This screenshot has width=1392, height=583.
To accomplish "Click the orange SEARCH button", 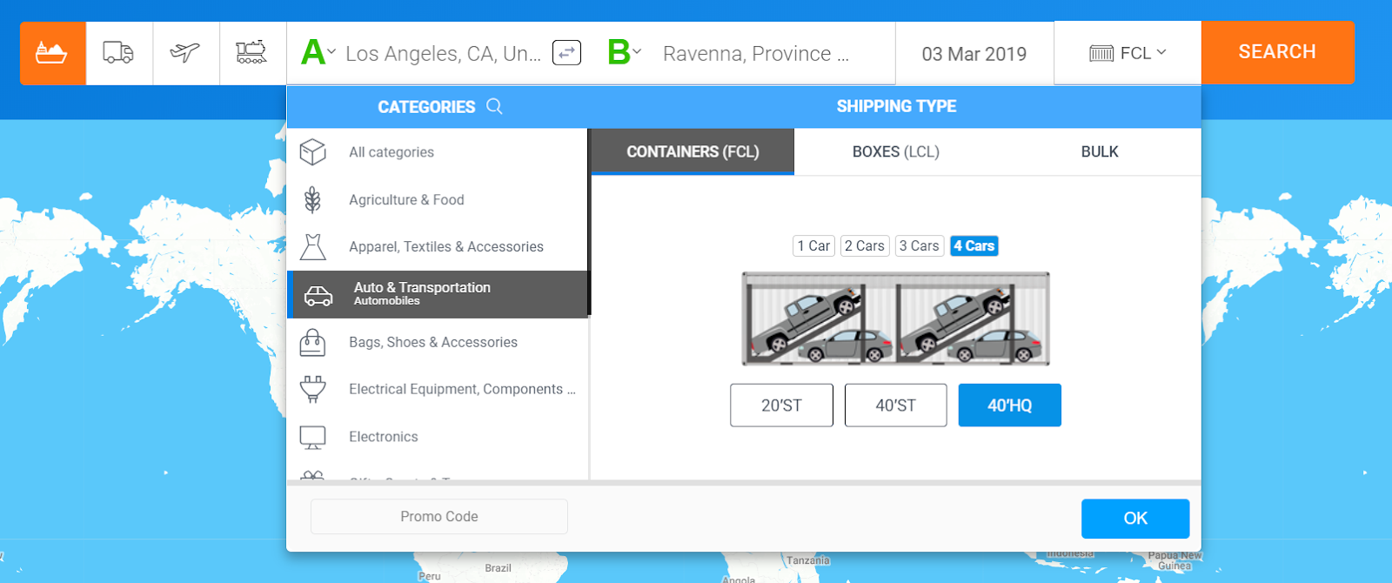I will click(1278, 53).
